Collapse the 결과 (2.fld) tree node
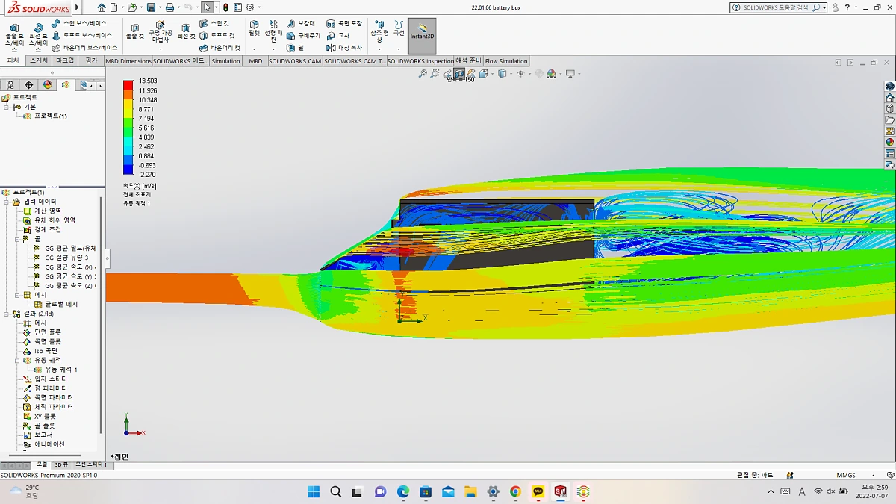Image resolution: width=896 pixels, height=504 pixels. tap(7, 314)
